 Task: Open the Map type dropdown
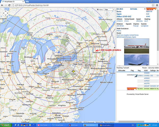click(109, 9)
